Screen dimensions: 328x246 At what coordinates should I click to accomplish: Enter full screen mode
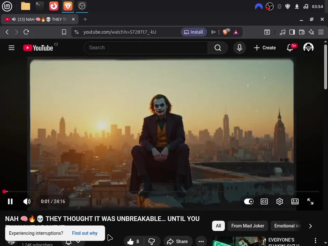pyautogui.click(x=310, y=202)
